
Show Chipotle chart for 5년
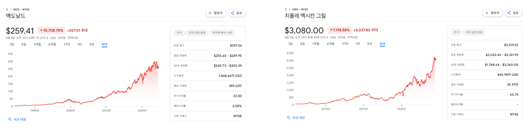(x=370, y=44)
